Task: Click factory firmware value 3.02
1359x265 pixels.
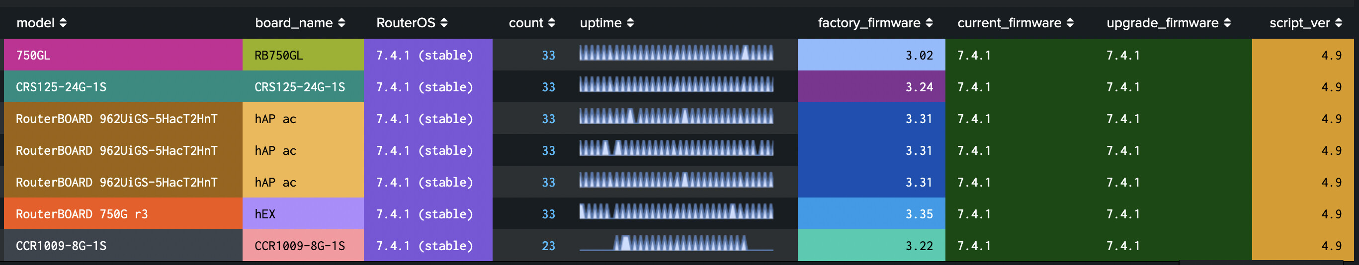Action: point(919,55)
